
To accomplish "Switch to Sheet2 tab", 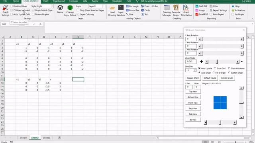I will click(46, 138).
